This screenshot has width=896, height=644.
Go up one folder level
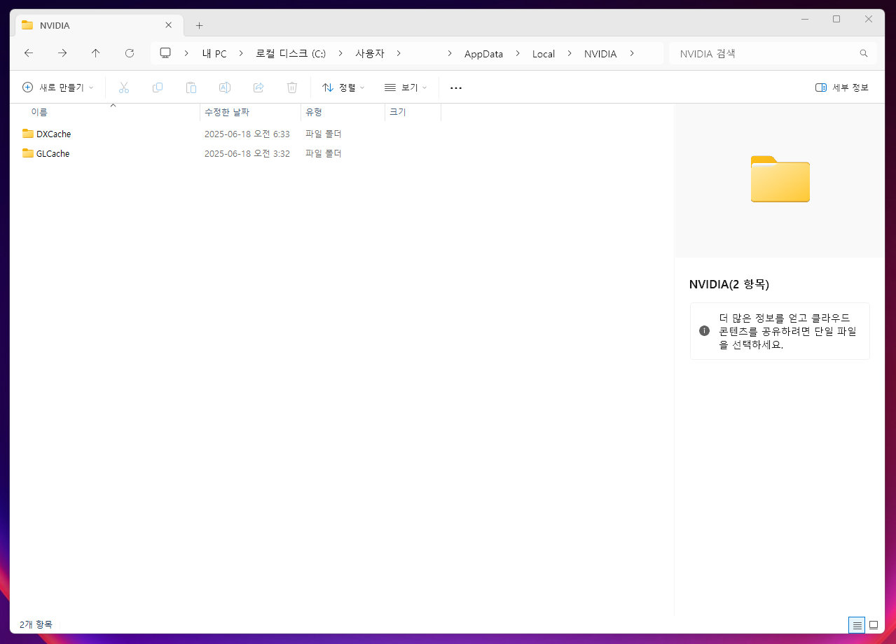pos(96,53)
